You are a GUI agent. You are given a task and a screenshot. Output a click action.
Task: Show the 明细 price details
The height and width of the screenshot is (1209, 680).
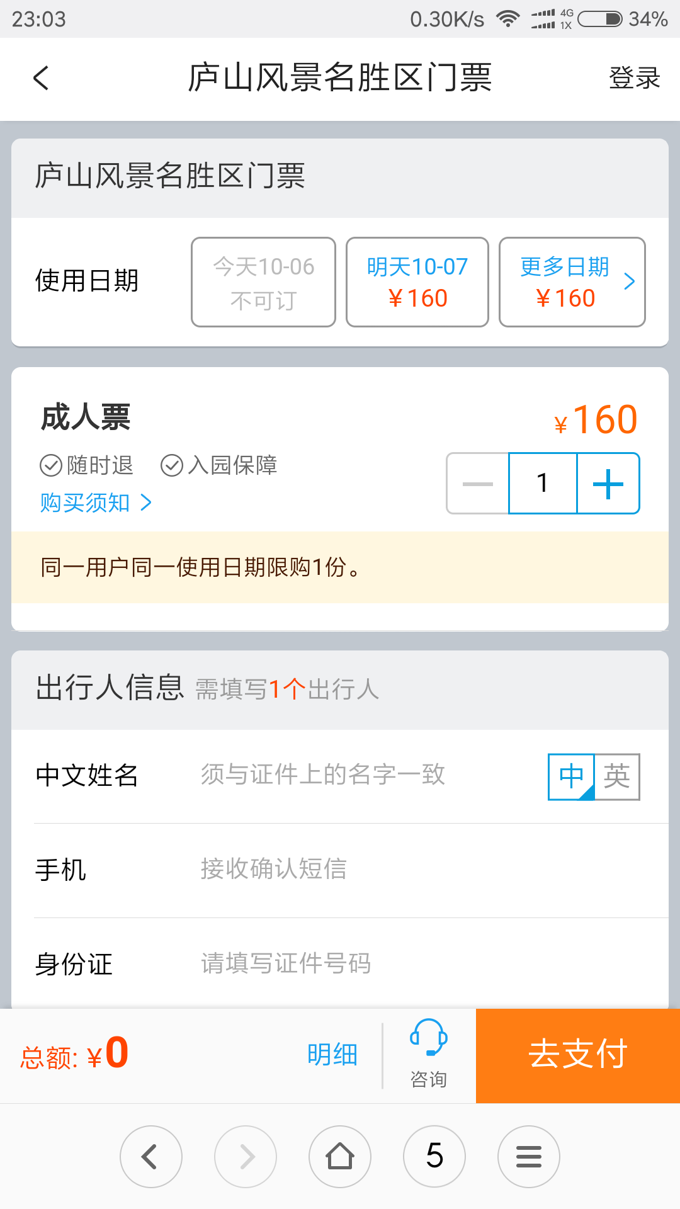(x=332, y=1055)
